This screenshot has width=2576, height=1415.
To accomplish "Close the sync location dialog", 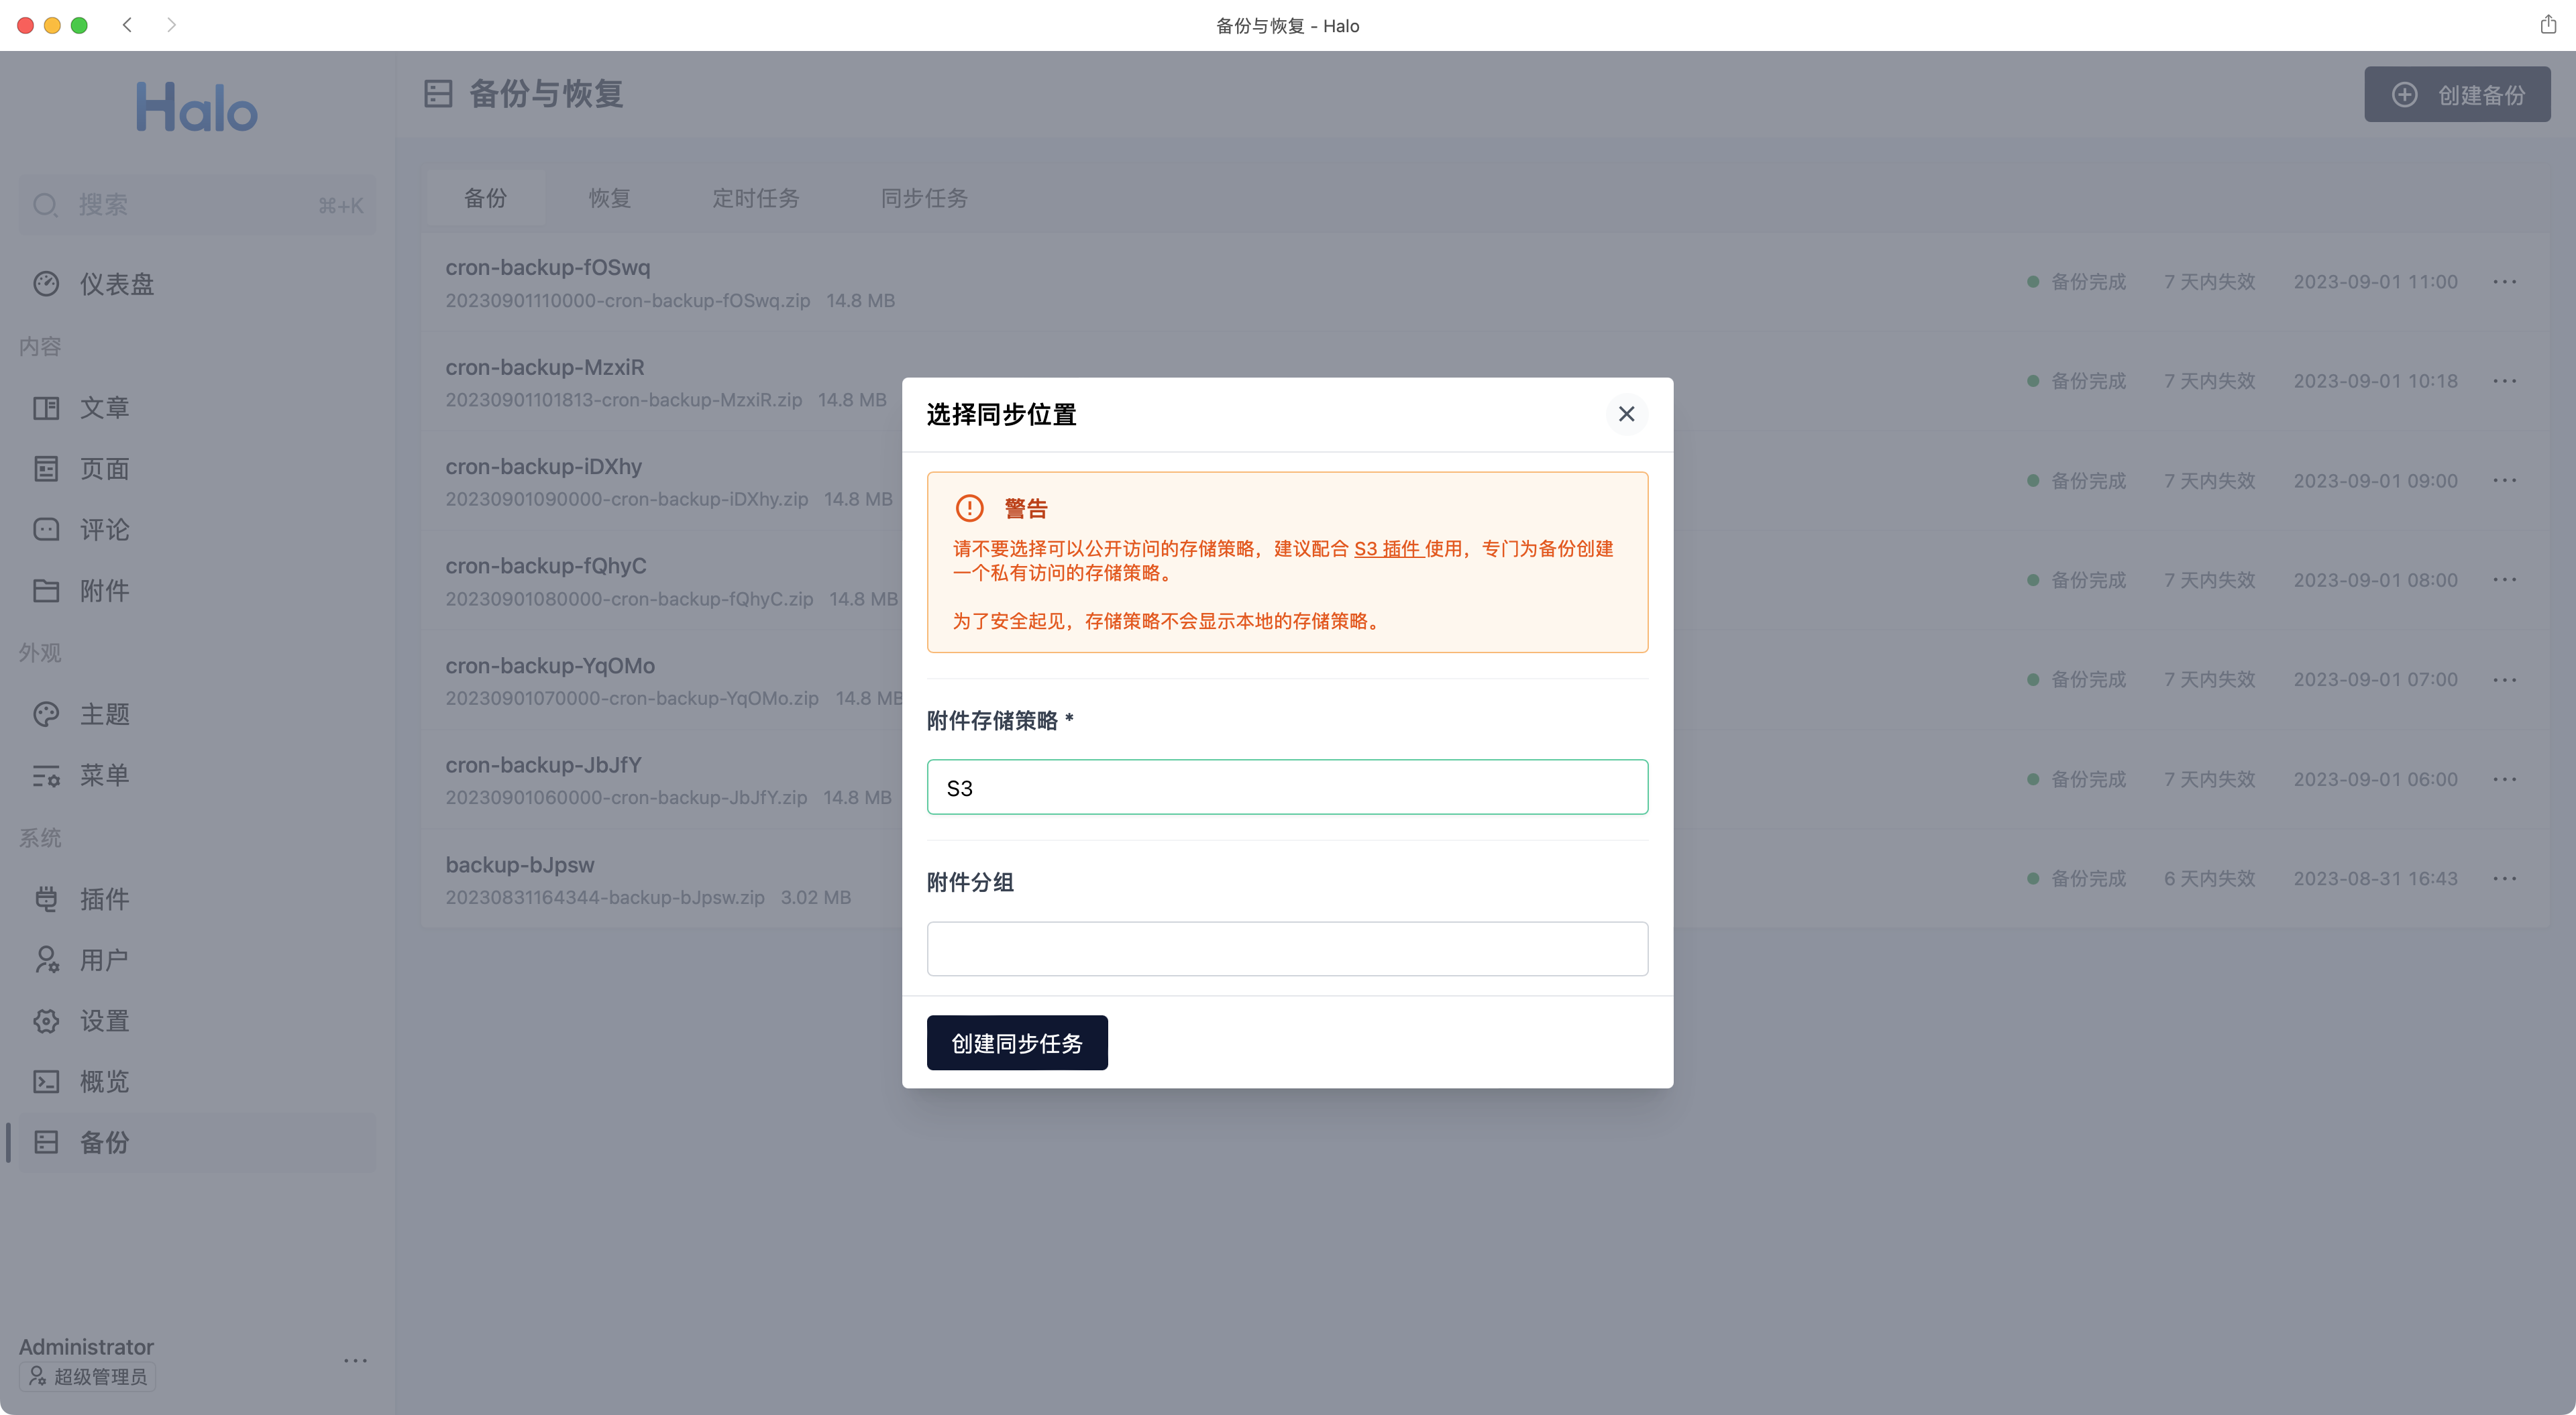I will pyautogui.click(x=1626, y=414).
